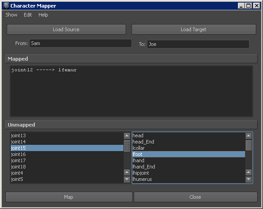Open the Edit menu
This screenshot has width=263, height=209.
tap(28, 15)
